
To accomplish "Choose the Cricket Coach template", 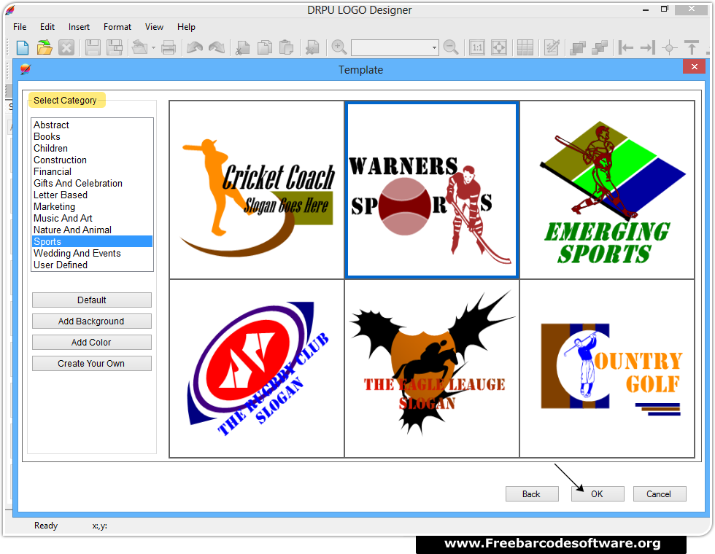I will 257,190.
